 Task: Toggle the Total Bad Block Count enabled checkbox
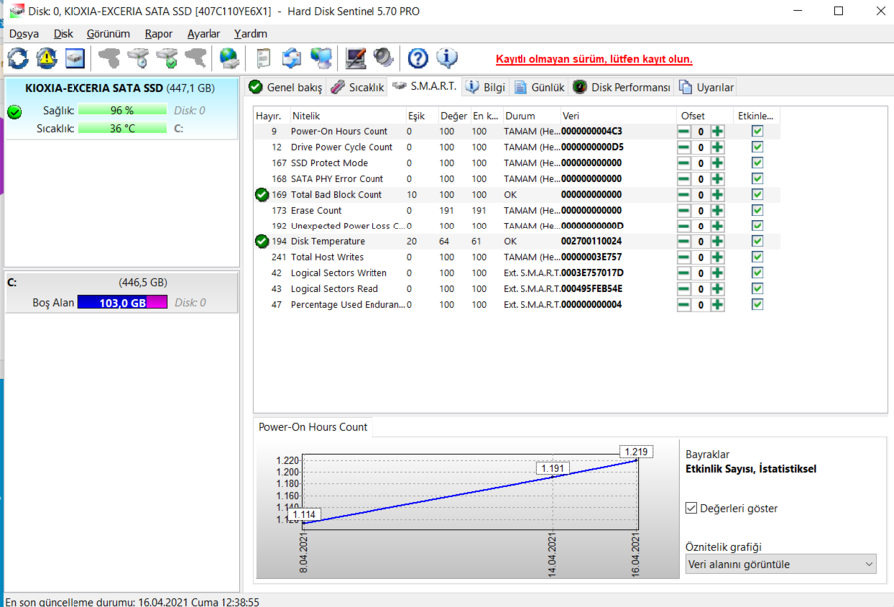(x=757, y=195)
